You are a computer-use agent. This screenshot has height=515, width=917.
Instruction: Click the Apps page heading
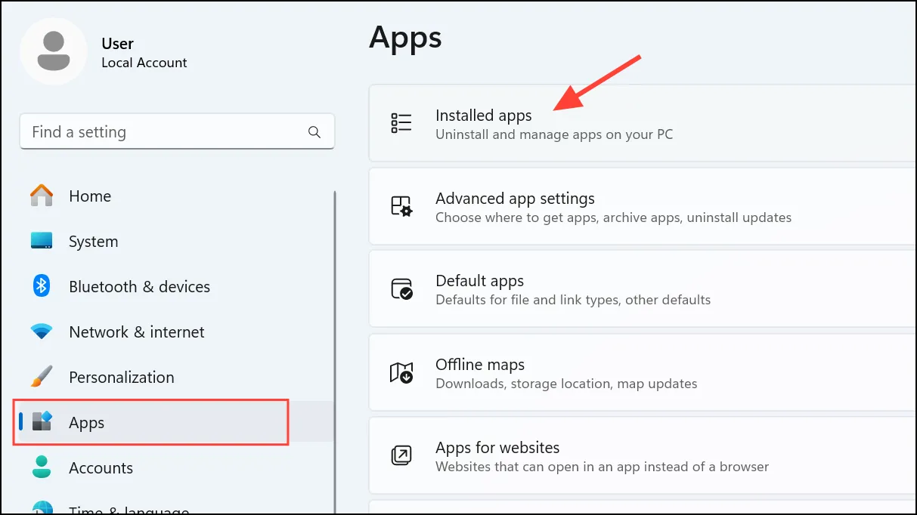point(405,37)
